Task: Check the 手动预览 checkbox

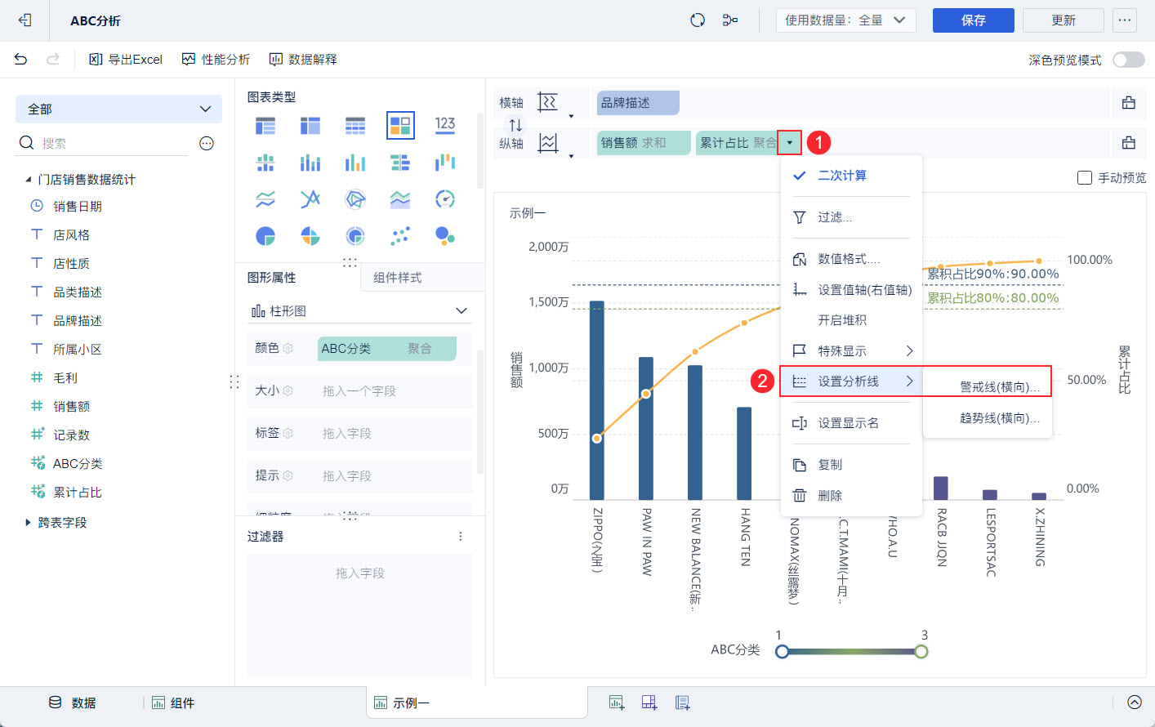Action: point(1085,178)
